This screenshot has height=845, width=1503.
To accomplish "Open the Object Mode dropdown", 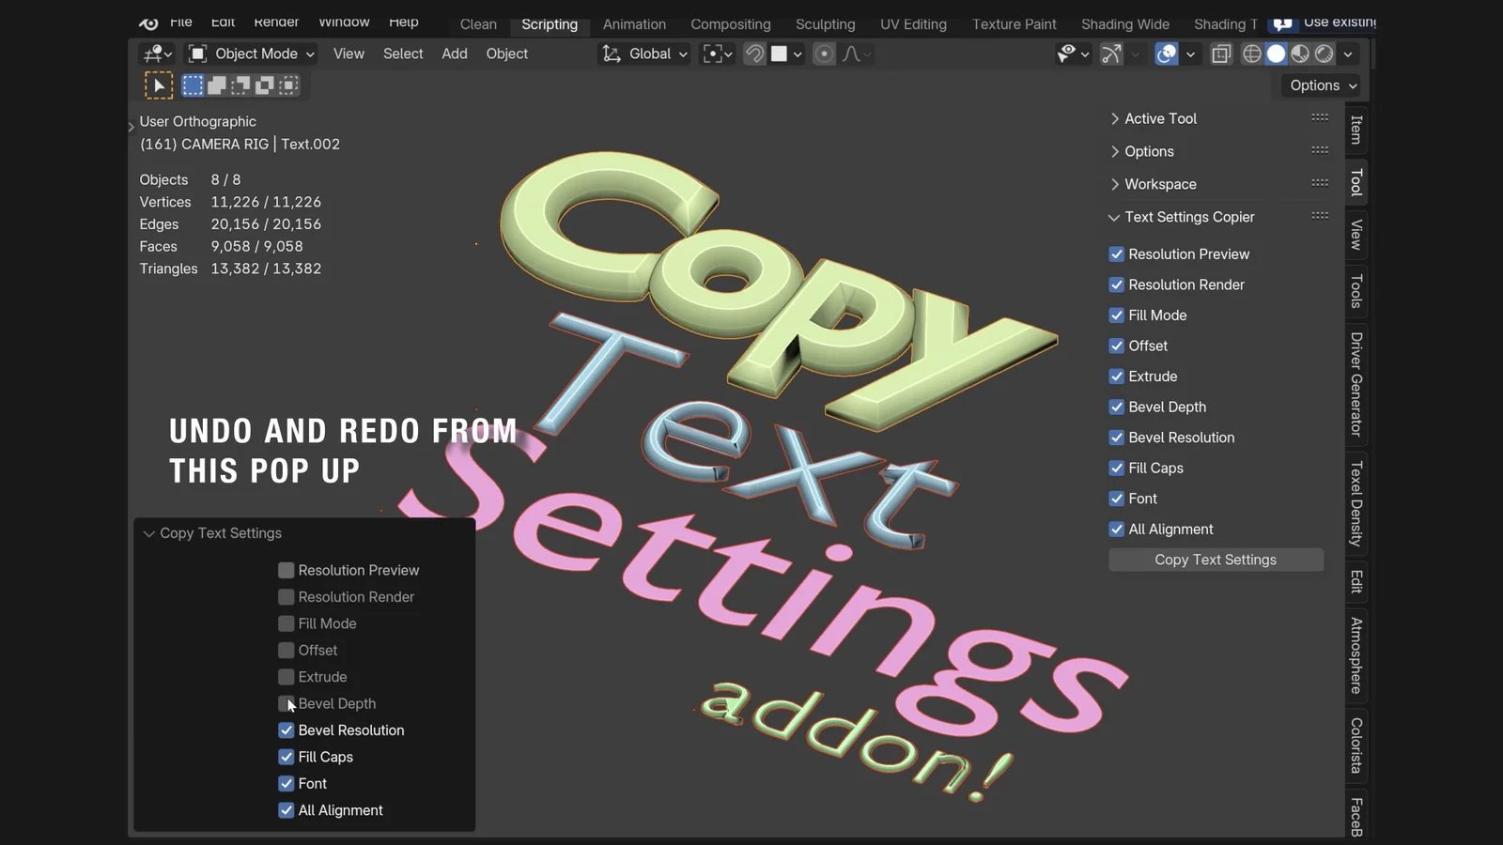I will 249,54.
